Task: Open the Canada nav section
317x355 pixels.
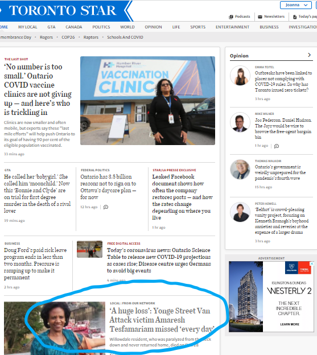Action: [74, 27]
